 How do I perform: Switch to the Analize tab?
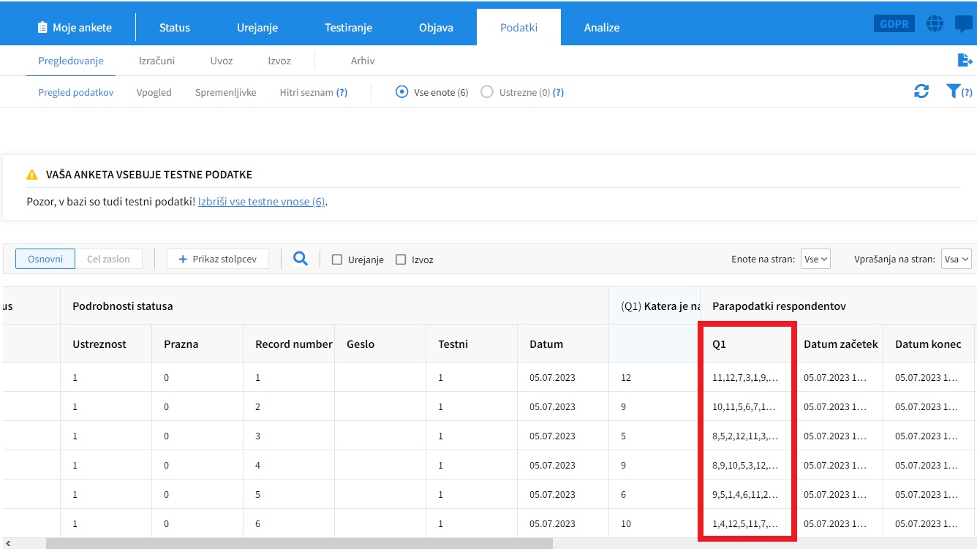602,28
